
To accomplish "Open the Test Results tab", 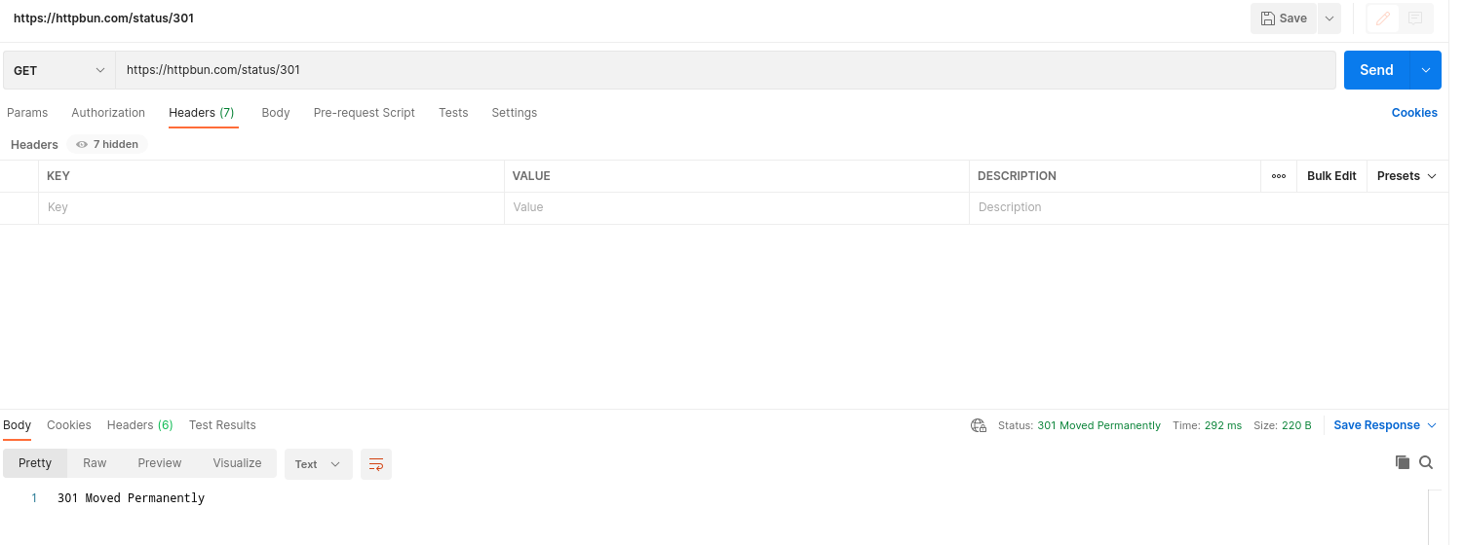I will [x=222, y=425].
